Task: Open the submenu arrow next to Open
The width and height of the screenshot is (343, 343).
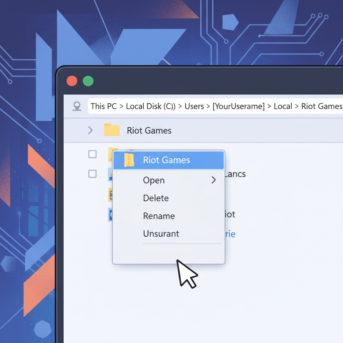Action: (214, 180)
